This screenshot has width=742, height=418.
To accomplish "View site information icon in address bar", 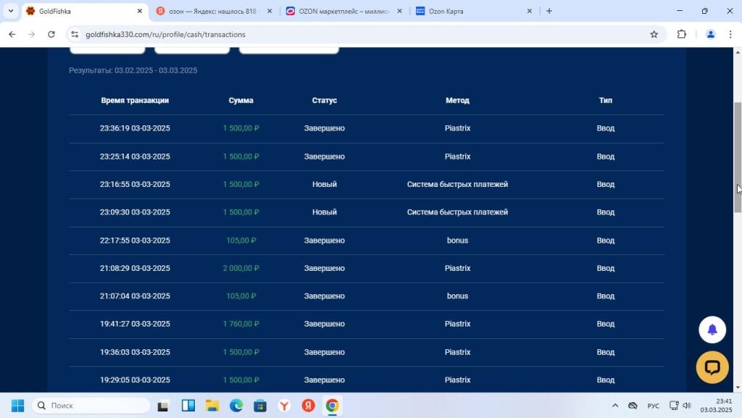I will pyautogui.click(x=75, y=34).
